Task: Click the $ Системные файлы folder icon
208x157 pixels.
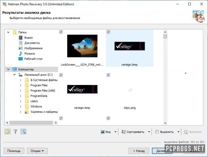Action: click(27, 80)
